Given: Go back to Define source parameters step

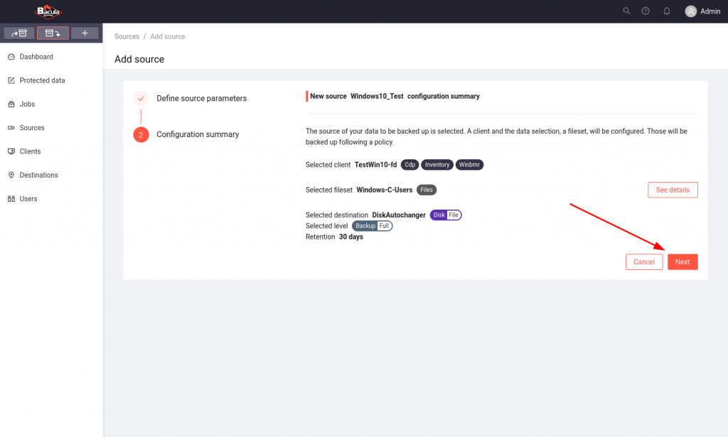Looking at the screenshot, I should (201, 99).
